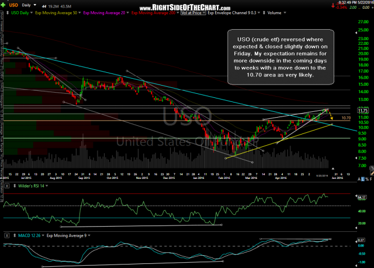Click the -0.34% change value
This screenshot has height=268, width=374.
pos(341,8)
